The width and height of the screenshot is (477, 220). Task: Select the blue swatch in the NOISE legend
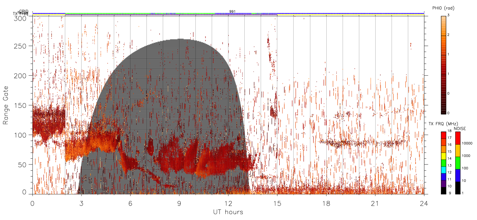click(x=458, y=175)
